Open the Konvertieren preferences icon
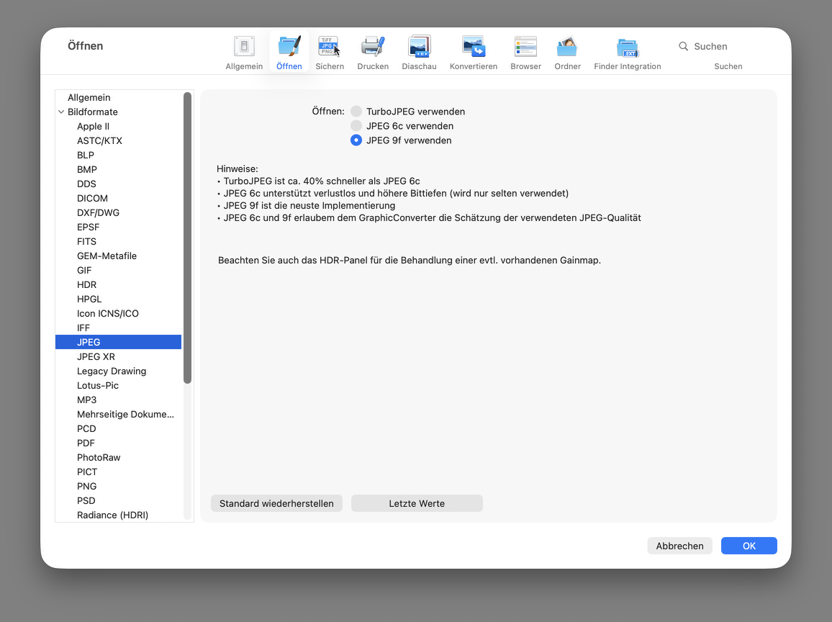 (473, 47)
